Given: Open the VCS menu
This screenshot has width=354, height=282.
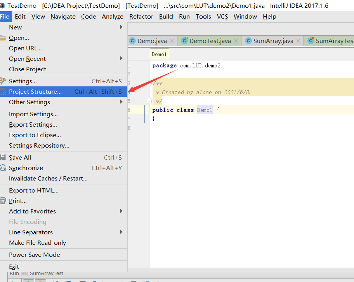Looking at the screenshot, I should 222,17.
